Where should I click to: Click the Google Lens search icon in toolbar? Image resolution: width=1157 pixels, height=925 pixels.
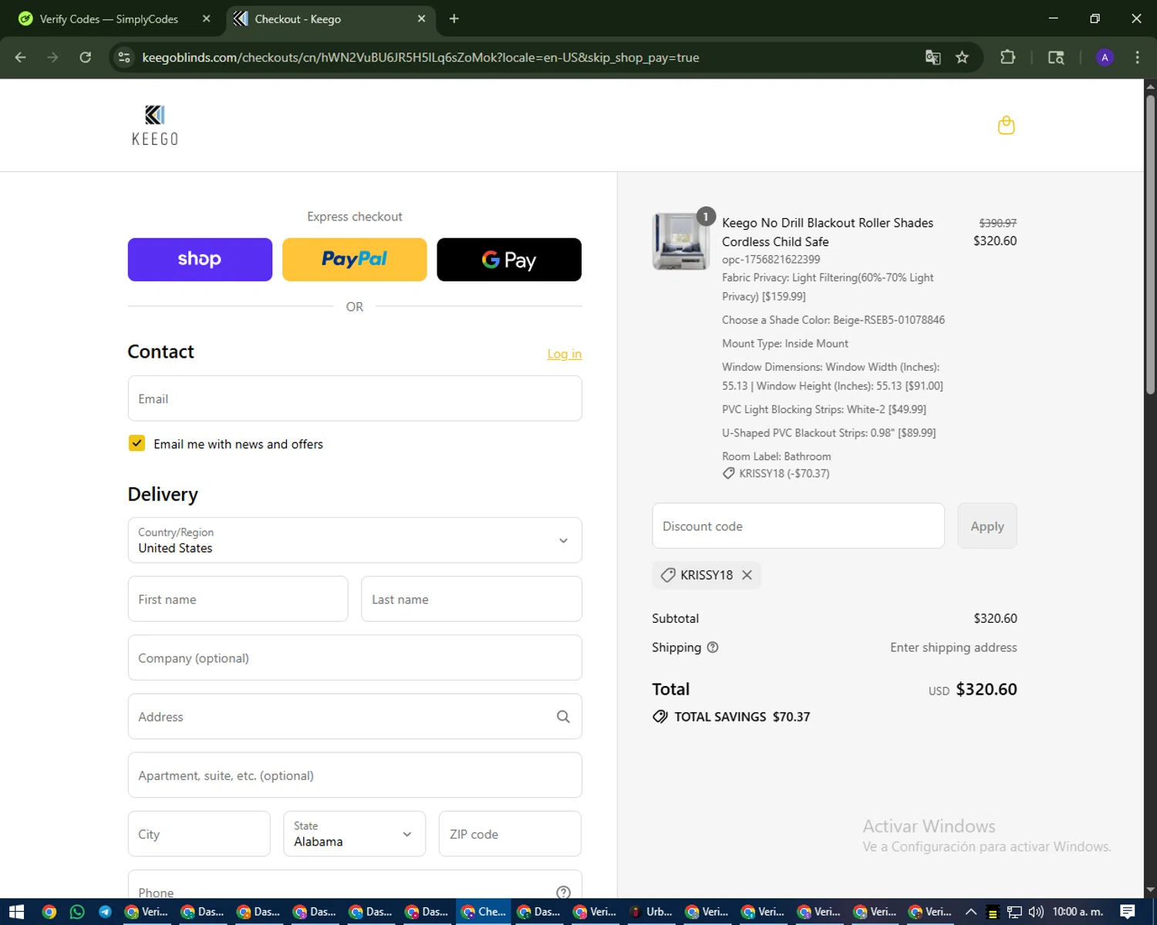coord(1056,57)
